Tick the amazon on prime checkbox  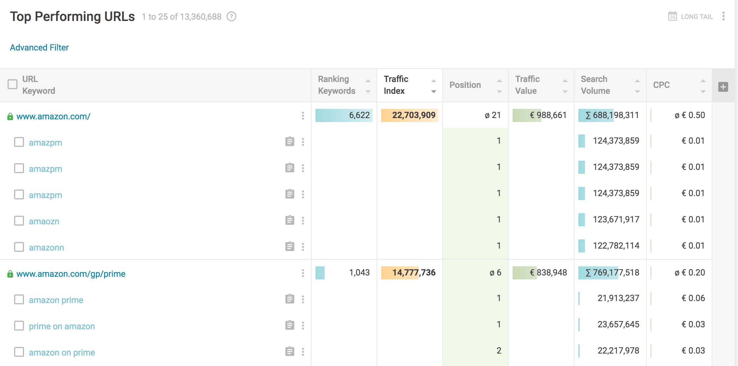pos(19,352)
